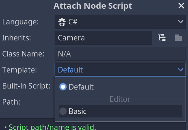Open the script file folder icon
Screen dimensions: 188x130
click(179, 38)
